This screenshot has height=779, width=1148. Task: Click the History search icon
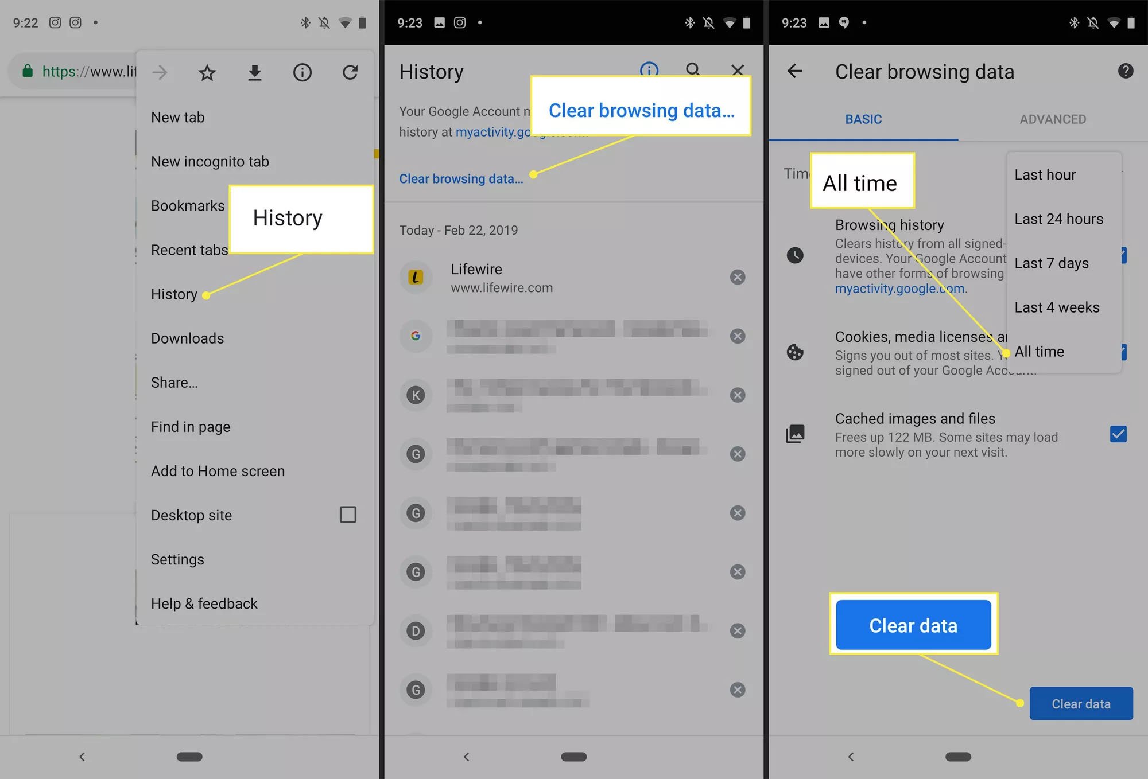pyautogui.click(x=692, y=69)
